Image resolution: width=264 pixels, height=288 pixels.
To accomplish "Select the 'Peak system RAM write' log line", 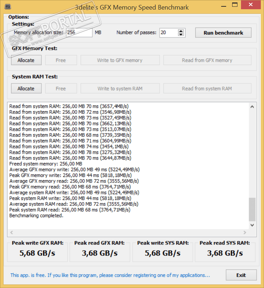I will click(x=70, y=198).
